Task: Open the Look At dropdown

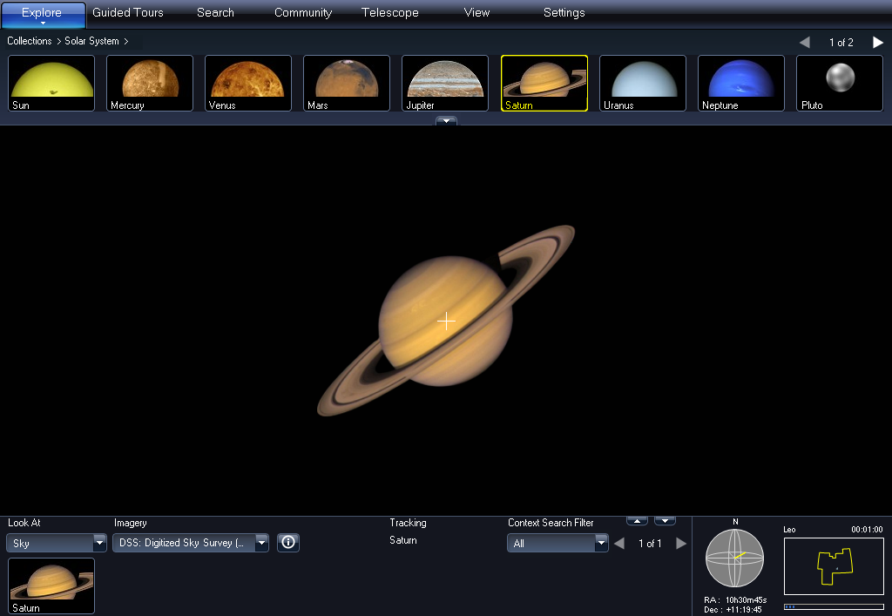Action: [57, 544]
